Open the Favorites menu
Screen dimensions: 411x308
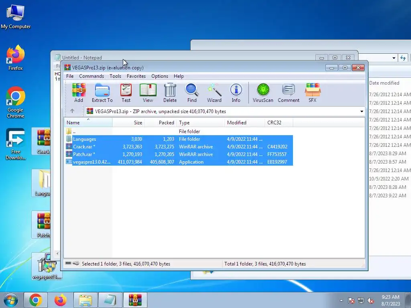pos(136,76)
